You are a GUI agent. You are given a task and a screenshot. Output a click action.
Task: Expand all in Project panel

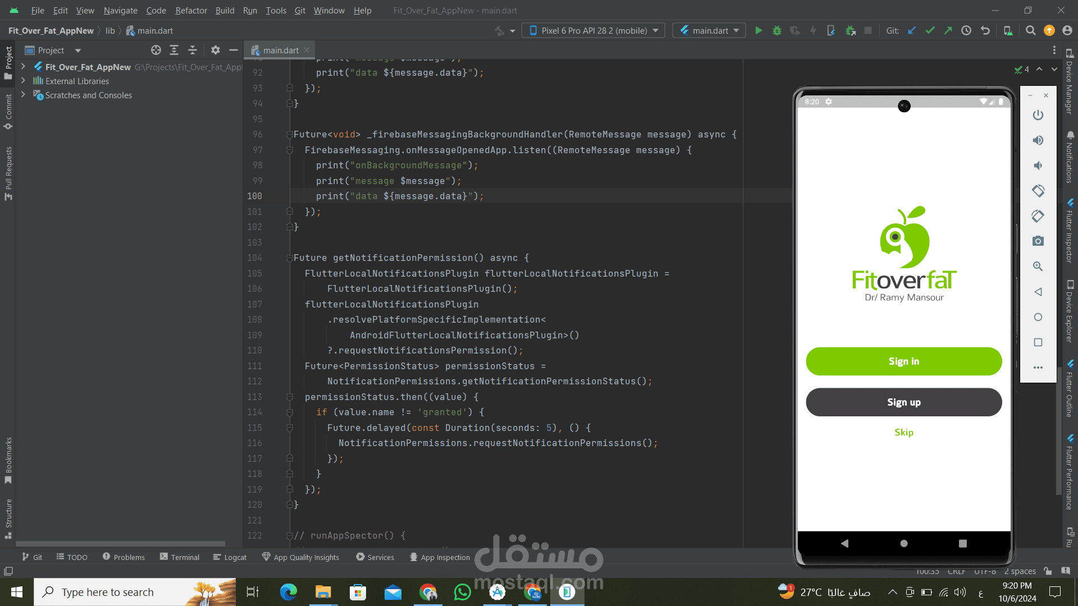pyautogui.click(x=174, y=50)
